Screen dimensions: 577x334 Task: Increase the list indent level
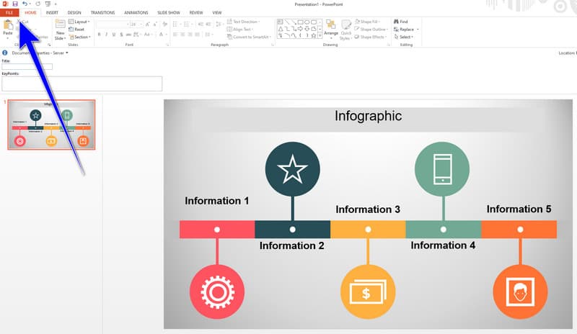(x=208, y=24)
